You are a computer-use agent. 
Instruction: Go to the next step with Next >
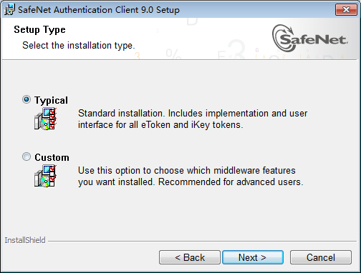[x=253, y=257]
